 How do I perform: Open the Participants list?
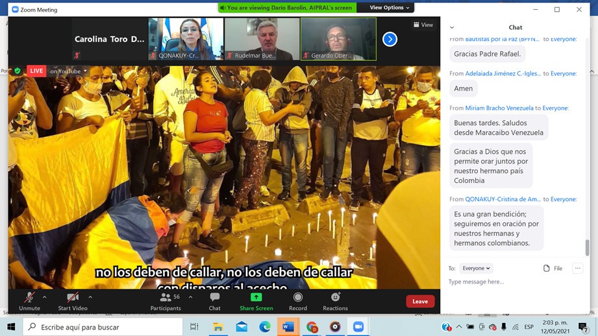coord(166,300)
